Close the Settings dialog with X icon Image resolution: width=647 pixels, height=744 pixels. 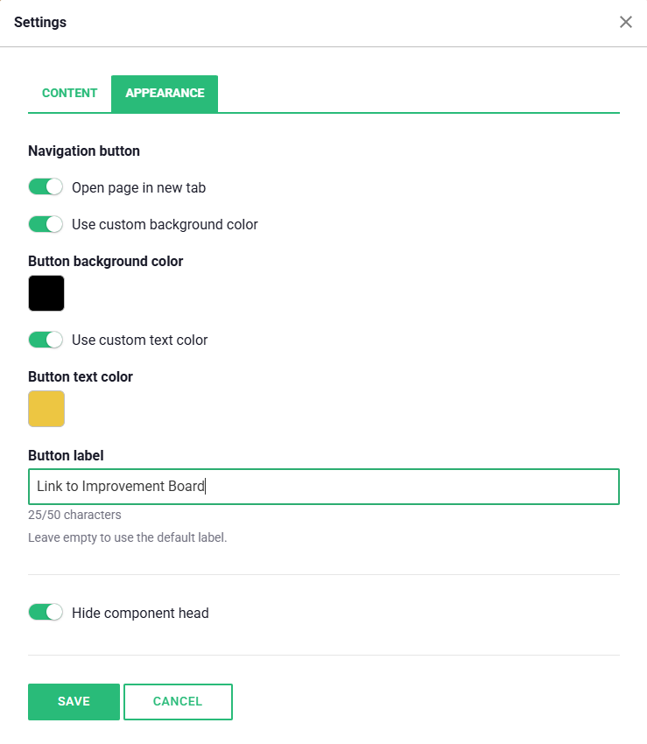pos(626,22)
